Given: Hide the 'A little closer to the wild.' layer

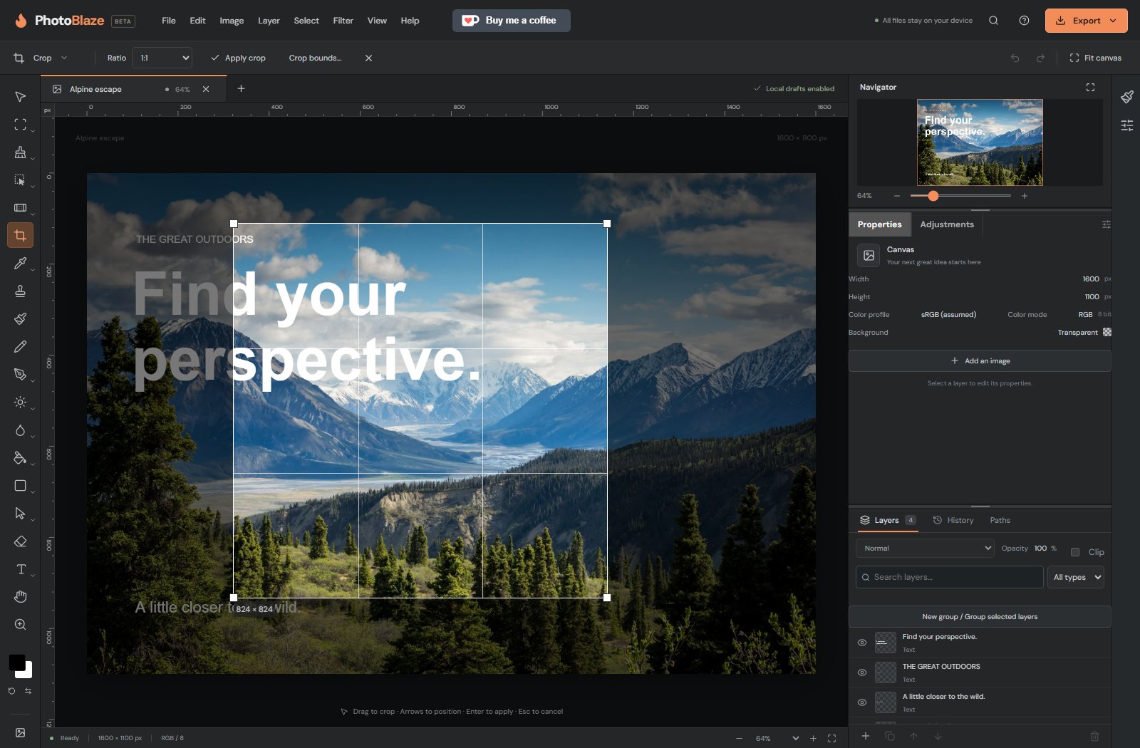Looking at the screenshot, I should click(x=861, y=702).
